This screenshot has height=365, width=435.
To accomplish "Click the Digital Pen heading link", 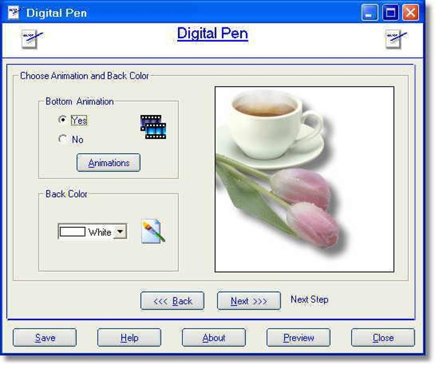I will [x=213, y=34].
